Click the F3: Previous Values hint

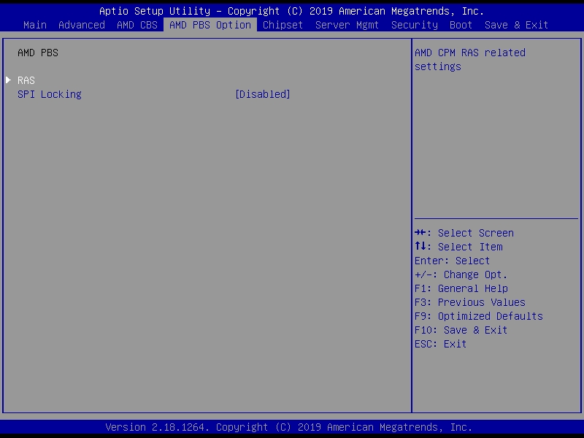pyautogui.click(x=470, y=302)
